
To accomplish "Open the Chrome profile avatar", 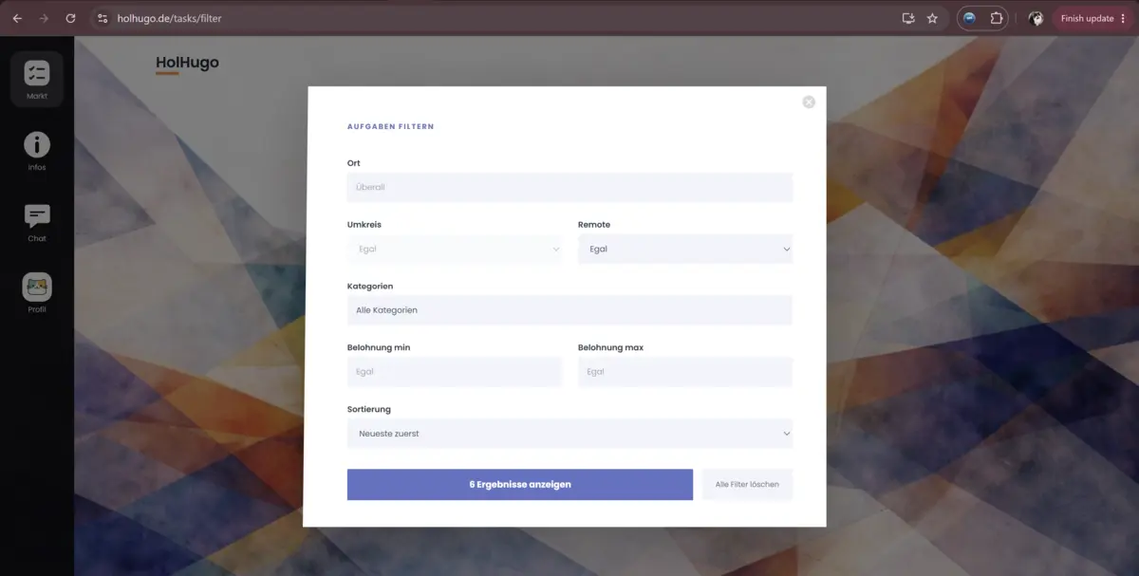I will click(1036, 18).
